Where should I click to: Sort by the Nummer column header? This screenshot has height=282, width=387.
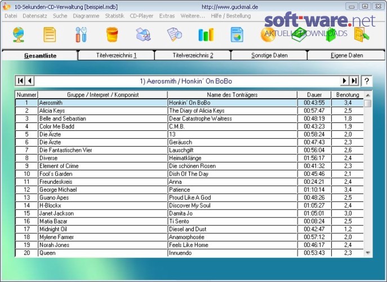[x=26, y=95]
